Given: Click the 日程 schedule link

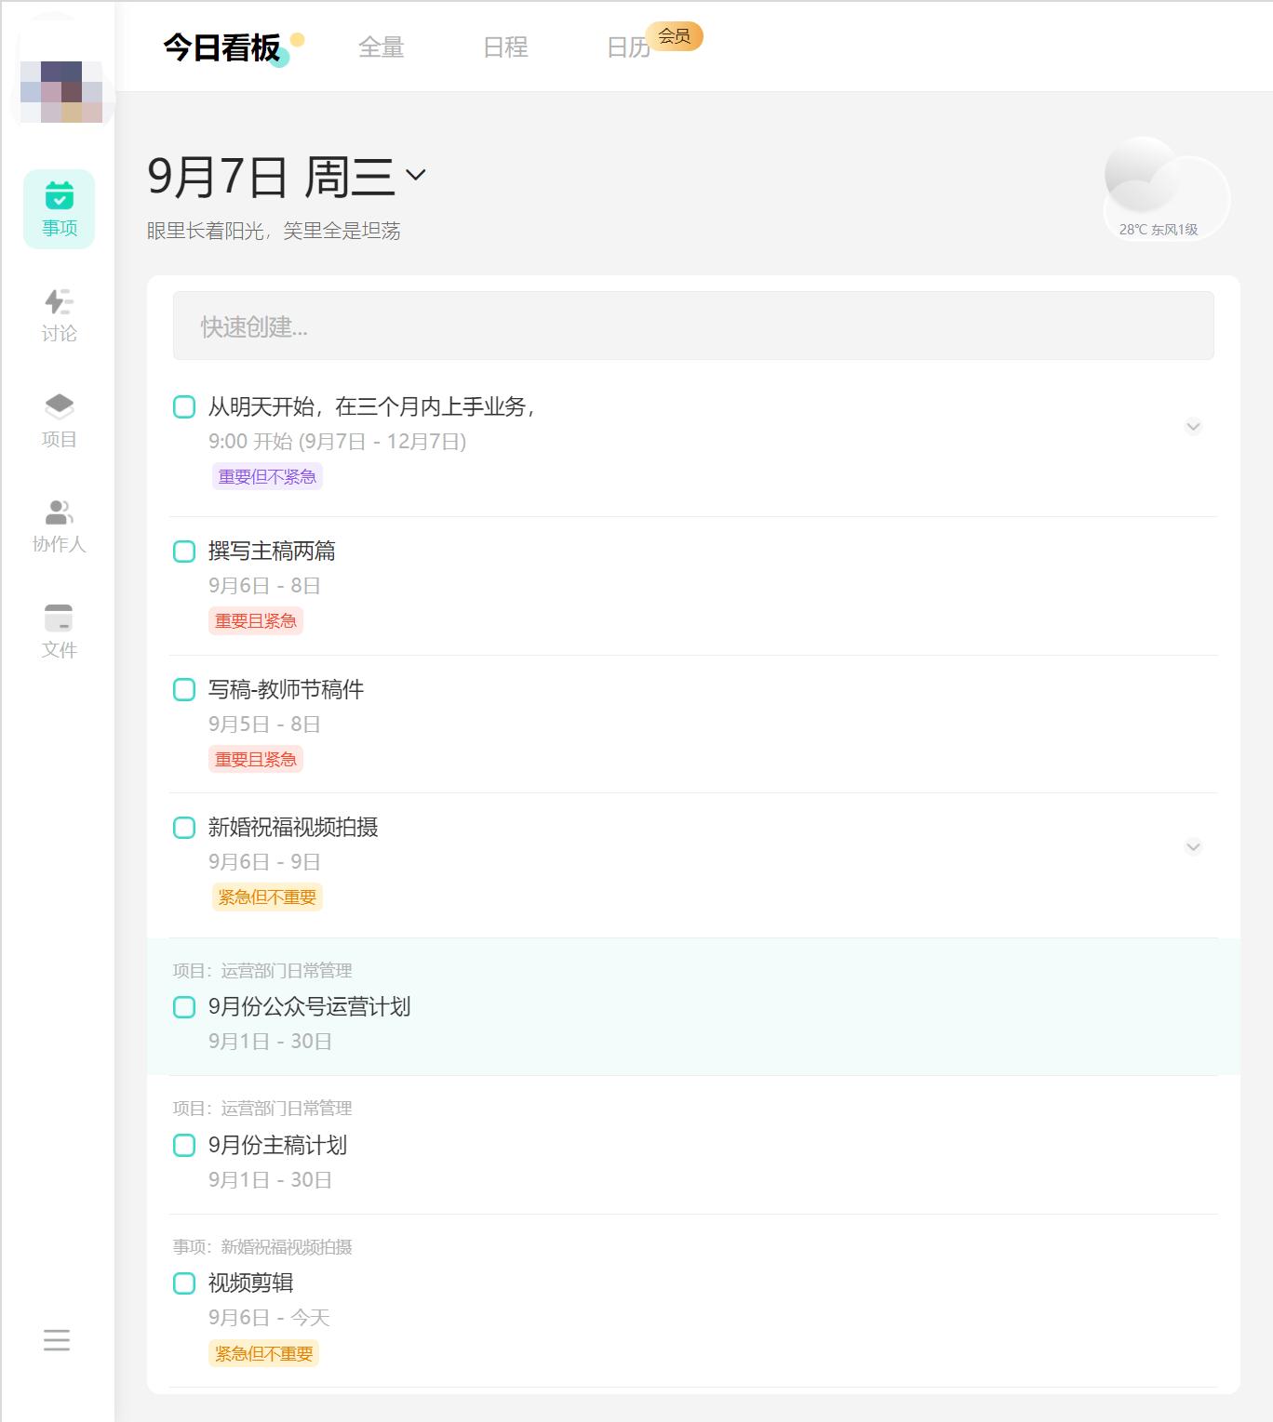Looking at the screenshot, I should pyautogui.click(x=506, y=47).
